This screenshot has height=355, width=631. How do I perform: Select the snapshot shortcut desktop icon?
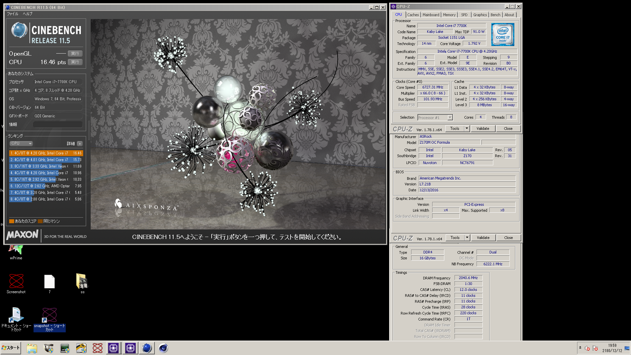(50, 319)
